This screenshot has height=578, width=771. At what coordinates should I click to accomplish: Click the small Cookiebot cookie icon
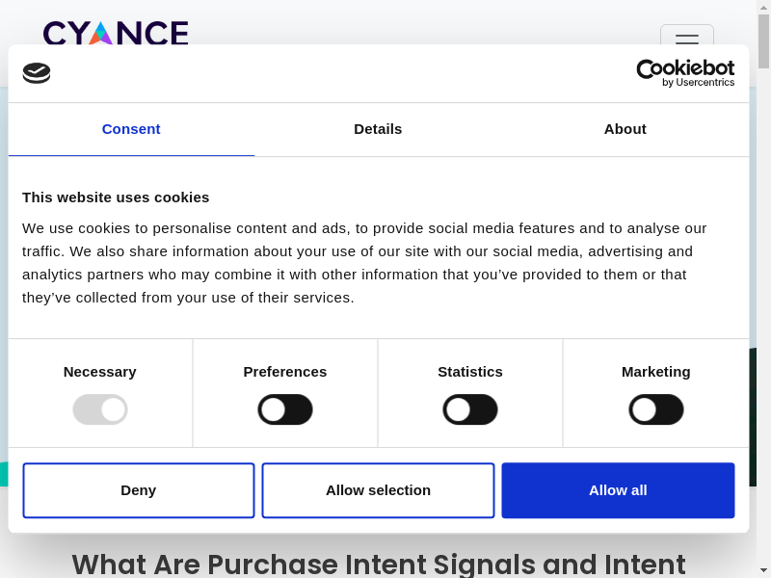(x=37, y=73)
